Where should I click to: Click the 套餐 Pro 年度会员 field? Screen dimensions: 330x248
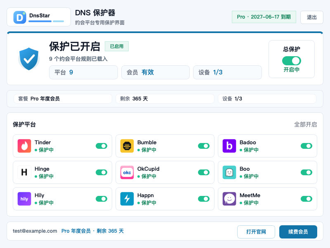point(63,99)
